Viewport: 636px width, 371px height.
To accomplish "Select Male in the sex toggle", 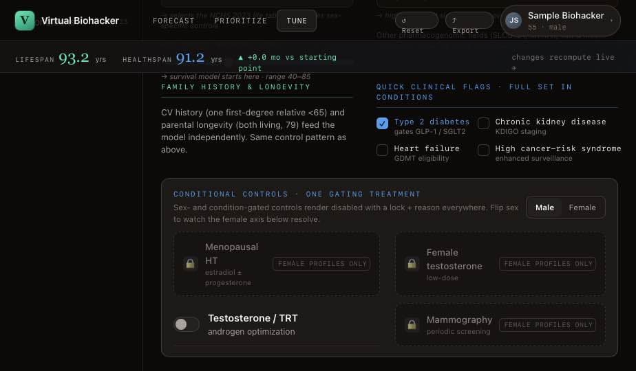I will [544, 207].
